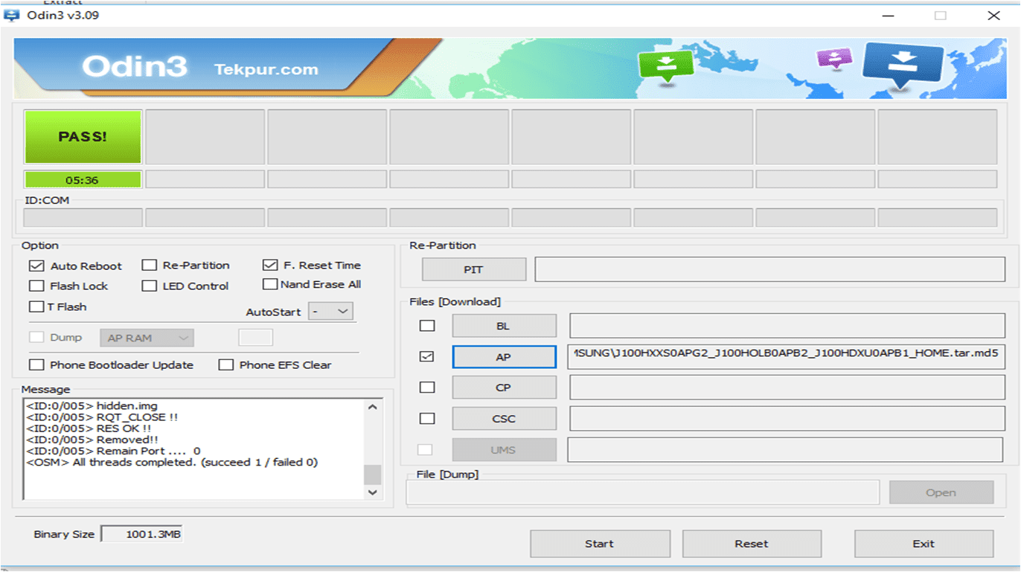This screenshot has height=572, width=1021.
Task: Uncheck the box beside the AP button
Action: point(427,357)
